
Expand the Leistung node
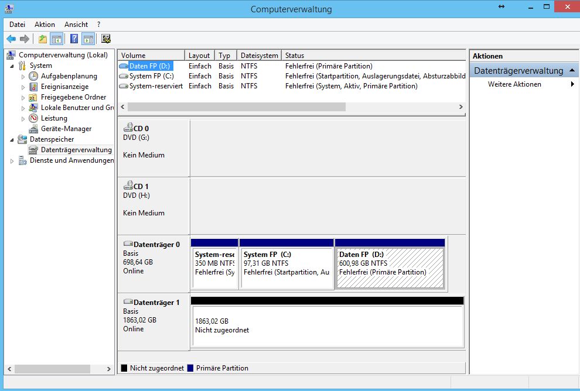(x=23, y=119)
